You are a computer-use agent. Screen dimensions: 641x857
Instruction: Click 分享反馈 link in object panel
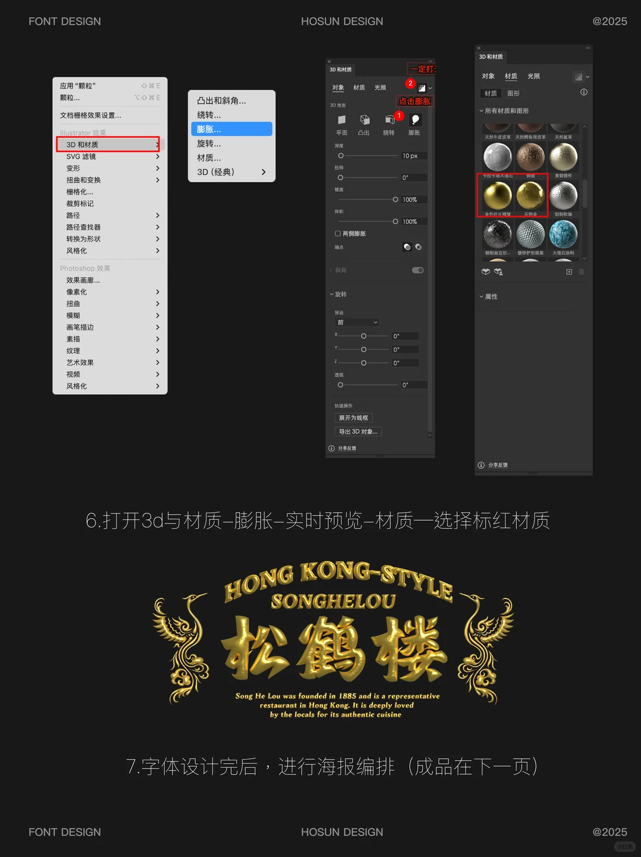pos(347,448)
